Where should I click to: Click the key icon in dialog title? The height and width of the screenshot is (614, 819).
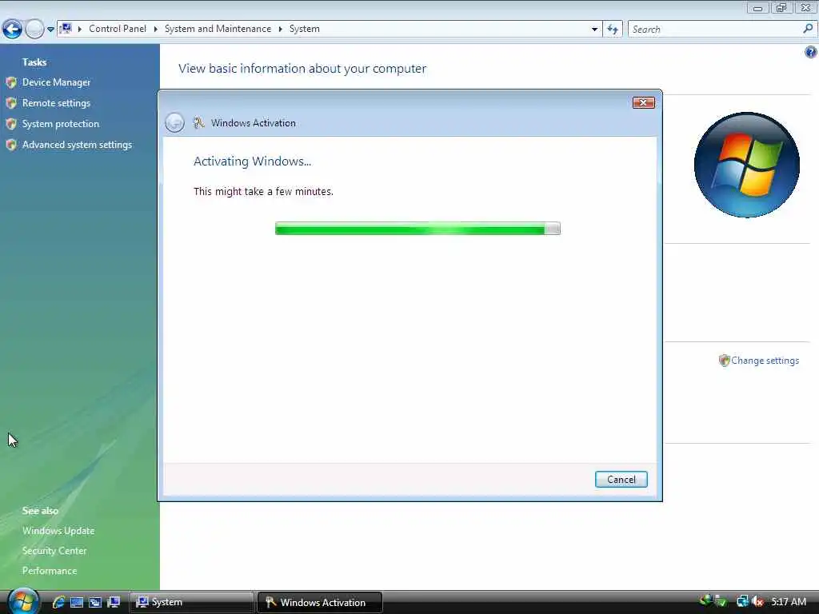198,122
